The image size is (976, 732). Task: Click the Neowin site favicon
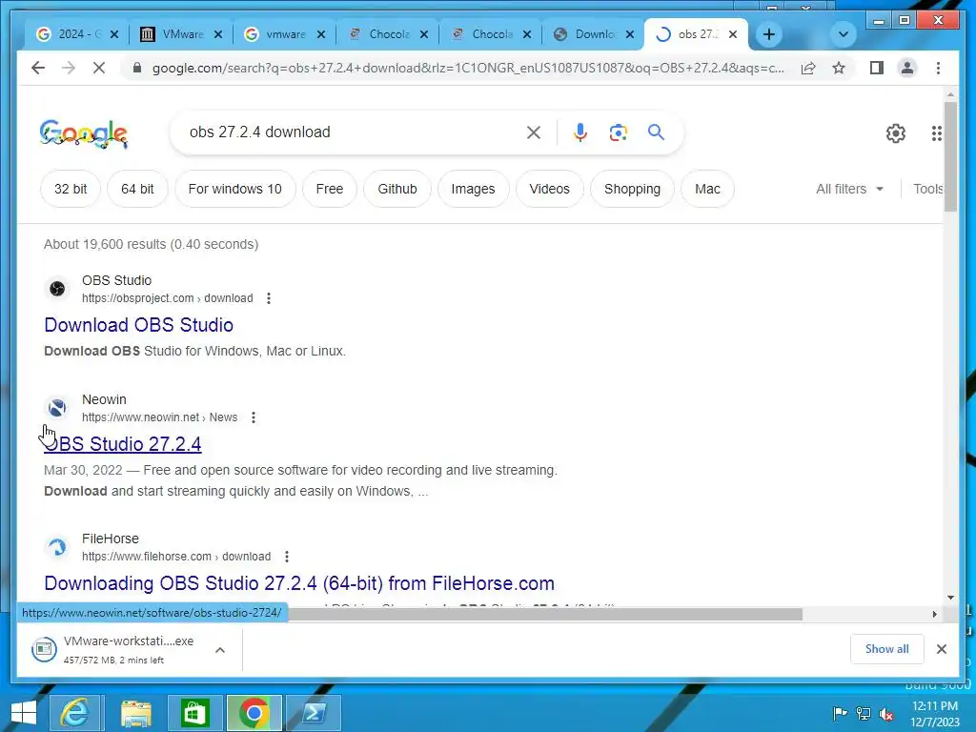click(x=57, y=408)
